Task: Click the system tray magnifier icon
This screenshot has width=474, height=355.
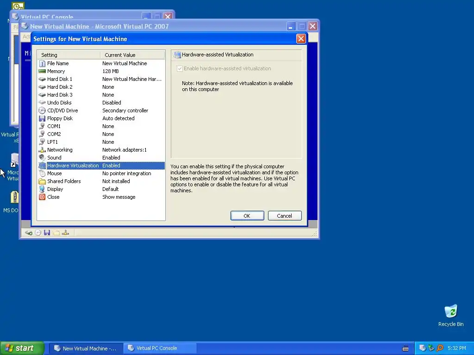Action: 440,348
